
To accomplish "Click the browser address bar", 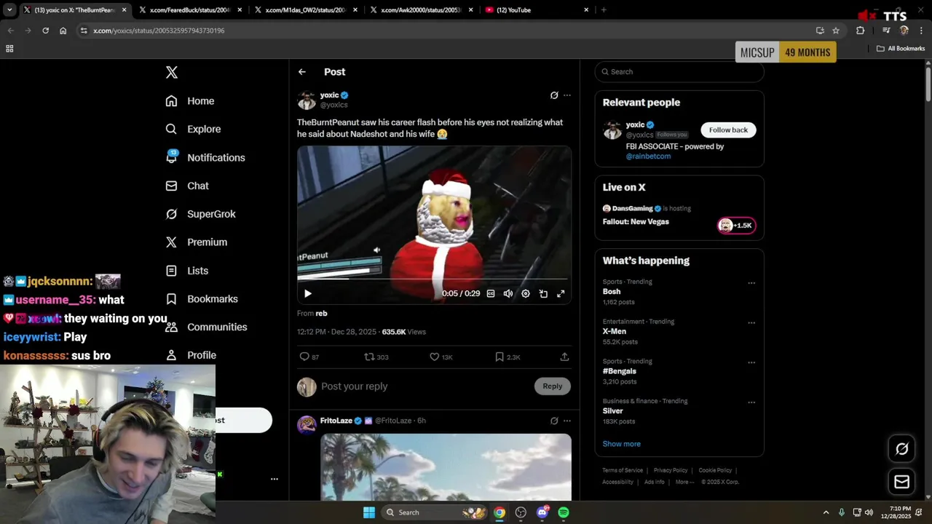I will tap(444, 31).
